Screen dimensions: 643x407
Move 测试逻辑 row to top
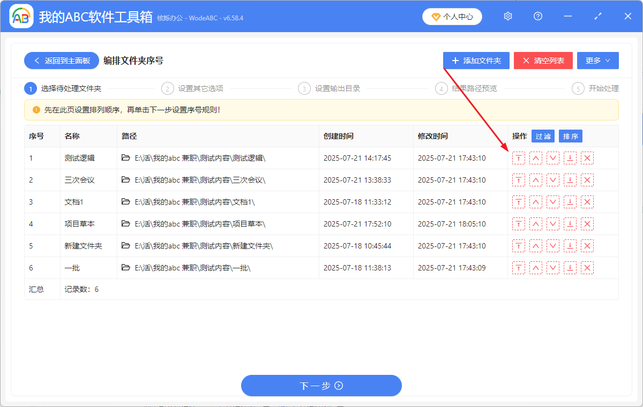pos(518,158)
